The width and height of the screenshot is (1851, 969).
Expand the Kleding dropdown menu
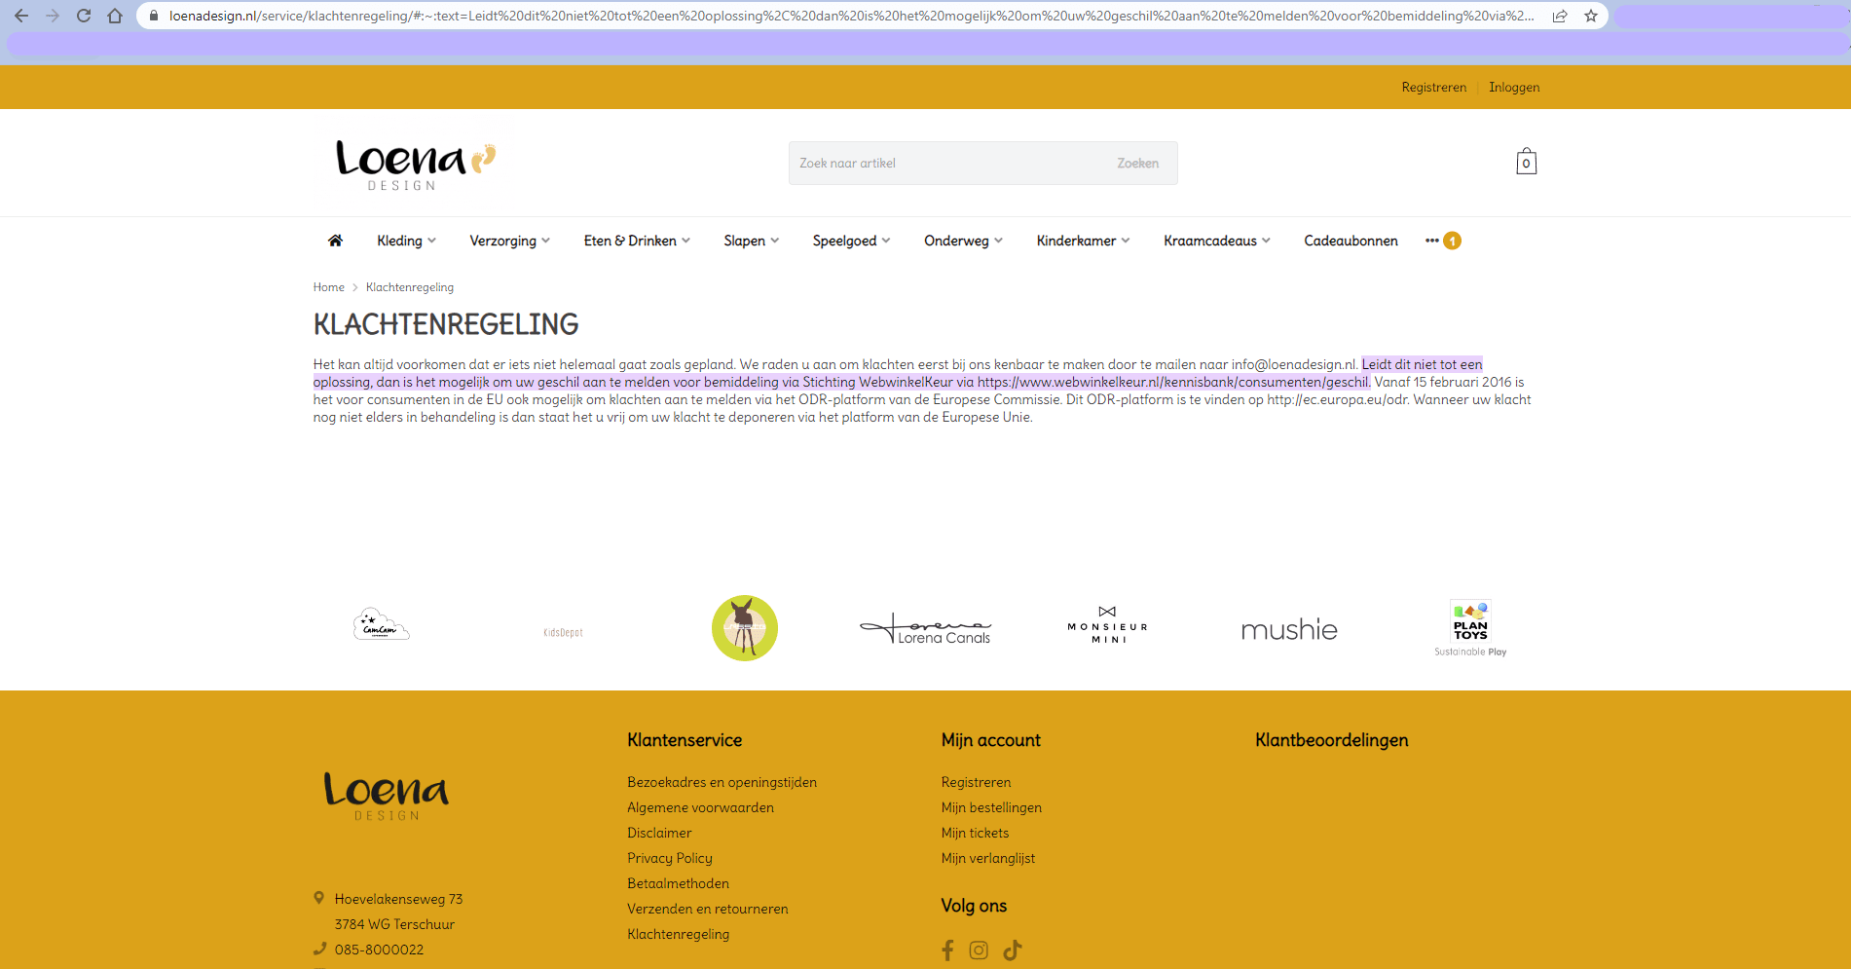[406, 241]
